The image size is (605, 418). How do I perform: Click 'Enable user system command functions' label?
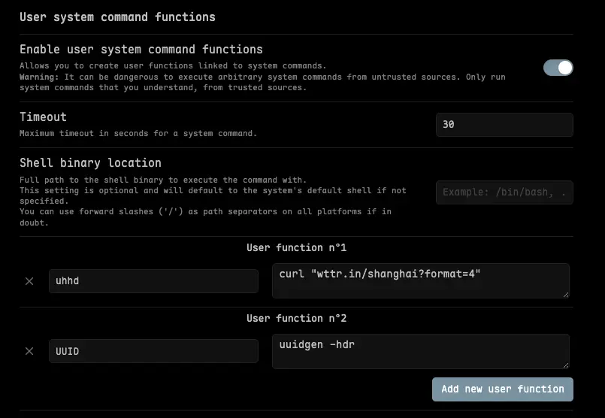click(141, 50)
